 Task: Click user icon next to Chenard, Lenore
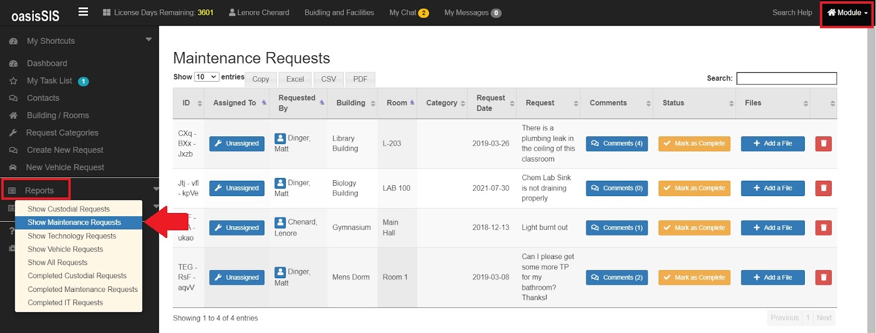point(280,222)
